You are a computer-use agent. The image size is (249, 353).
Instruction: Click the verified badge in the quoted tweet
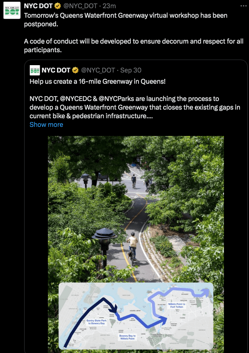click(75, 70)
